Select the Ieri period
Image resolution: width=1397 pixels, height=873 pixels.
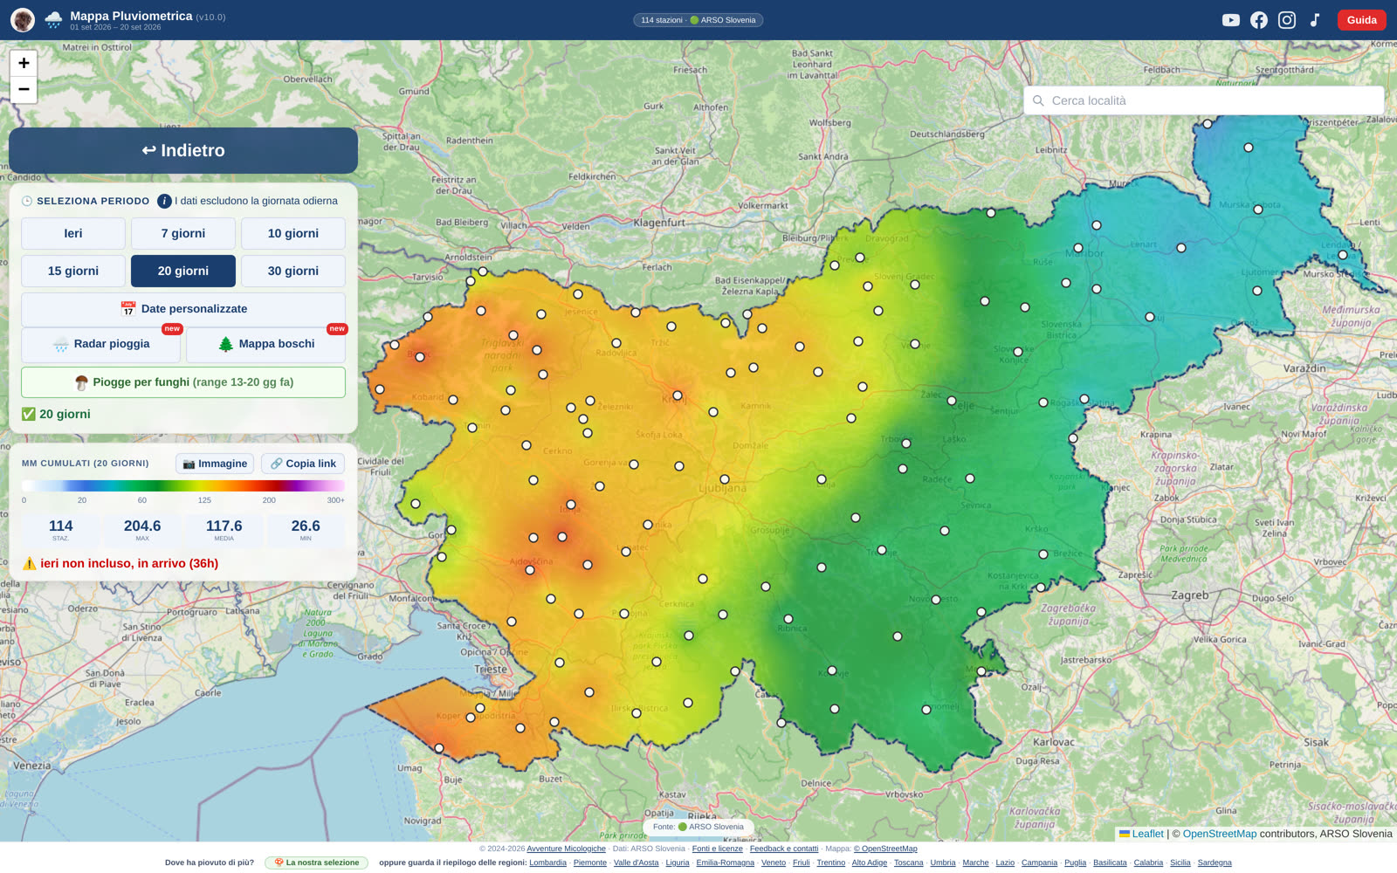[x=73, y=233]
